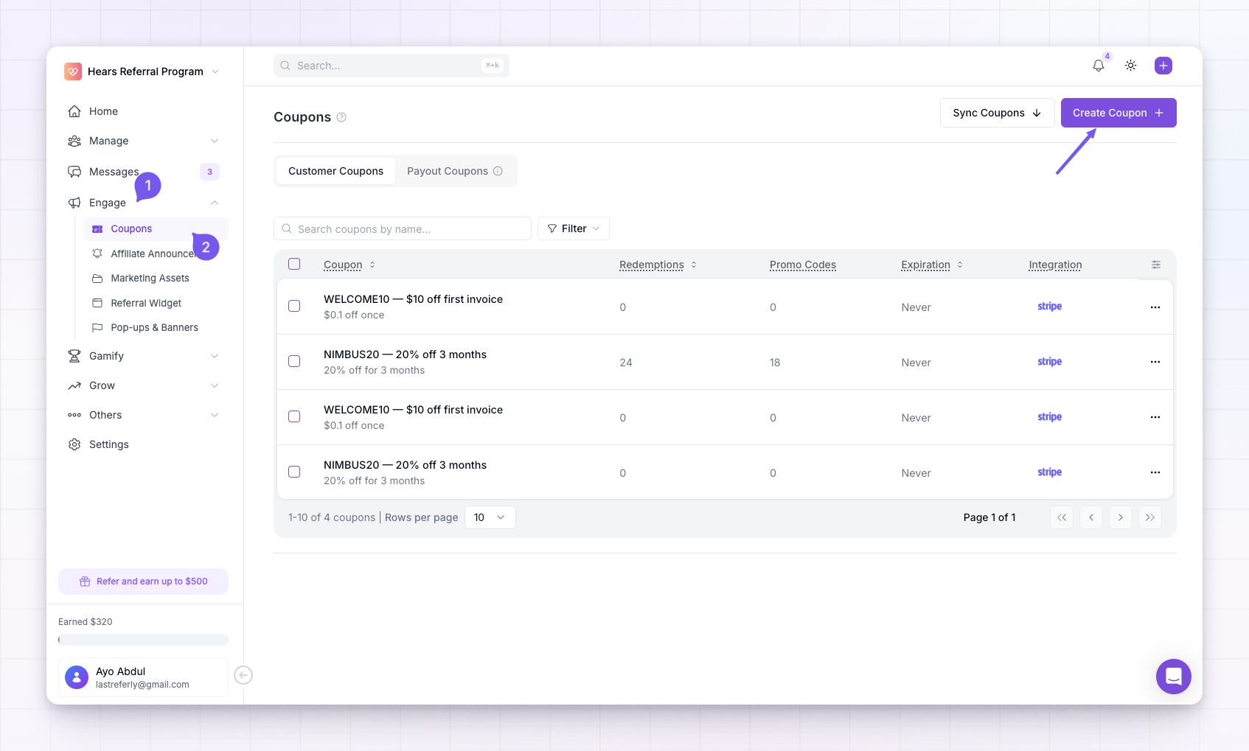Click the Coupons help question mark
Image resolution: width=1249 pixels, height=751 pixels.
(x=341, y=117)
